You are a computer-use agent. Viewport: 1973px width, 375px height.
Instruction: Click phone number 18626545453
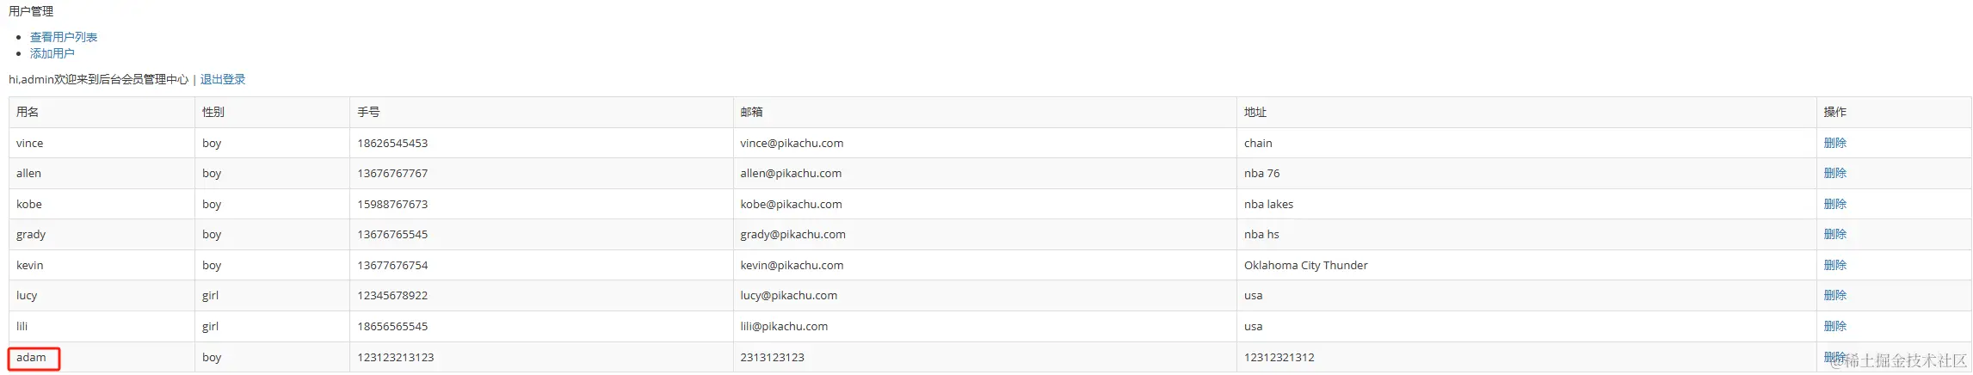point(392,143)
